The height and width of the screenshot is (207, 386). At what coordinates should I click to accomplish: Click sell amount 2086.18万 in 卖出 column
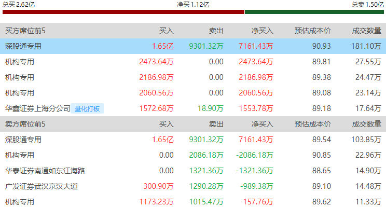click(x=206, y=155)
